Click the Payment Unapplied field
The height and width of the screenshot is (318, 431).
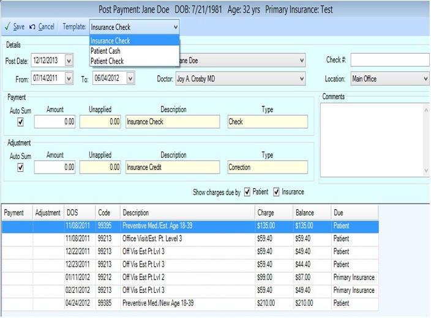(100, 122)
